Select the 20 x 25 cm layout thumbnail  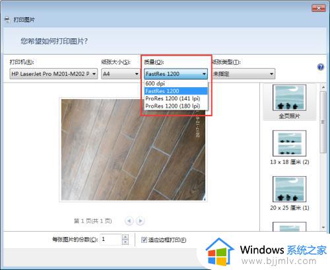point(289,193)
